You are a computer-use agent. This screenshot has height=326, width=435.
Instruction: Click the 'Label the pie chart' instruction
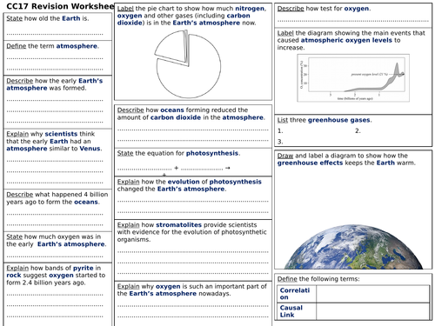(191, 16)
